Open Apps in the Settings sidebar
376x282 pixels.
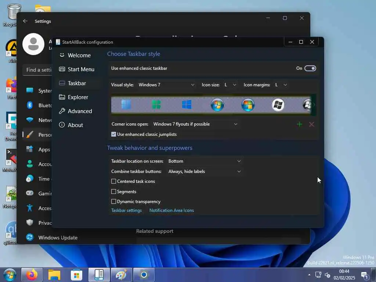click(x=37, y=149)
